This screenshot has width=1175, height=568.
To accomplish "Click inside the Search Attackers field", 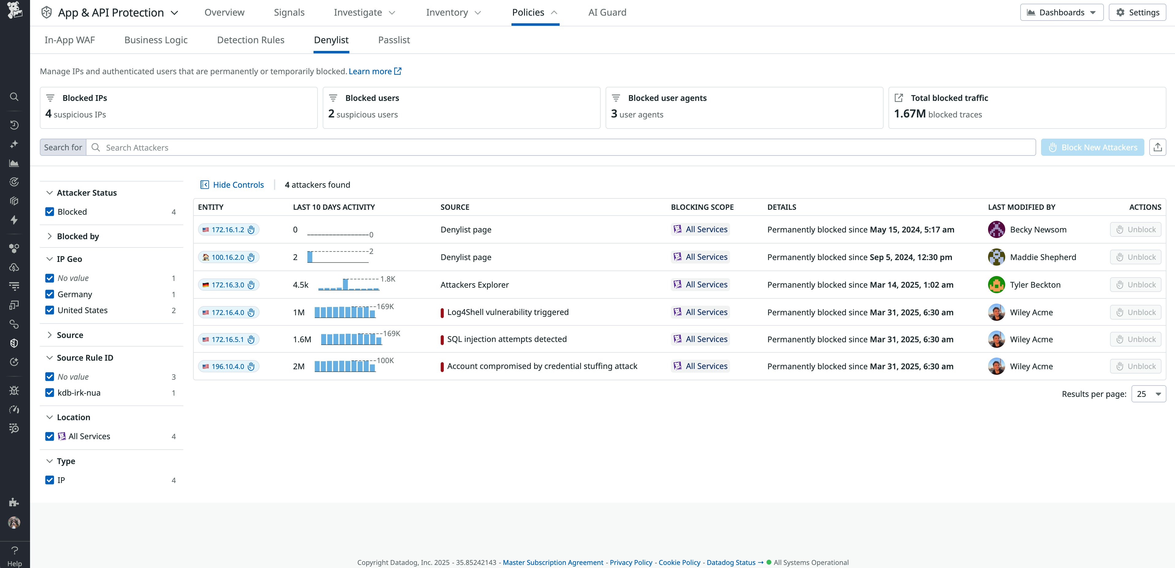I will point(319,147).
